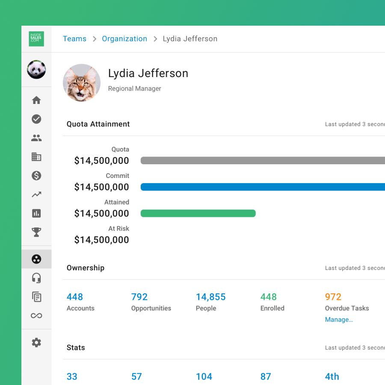
Task: Click the panda user avatar
Action: 36,69
